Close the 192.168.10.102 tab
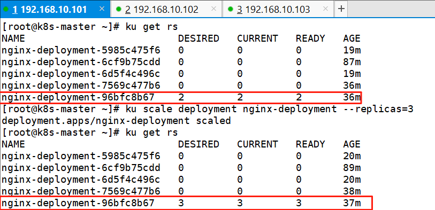 (213, 9)
